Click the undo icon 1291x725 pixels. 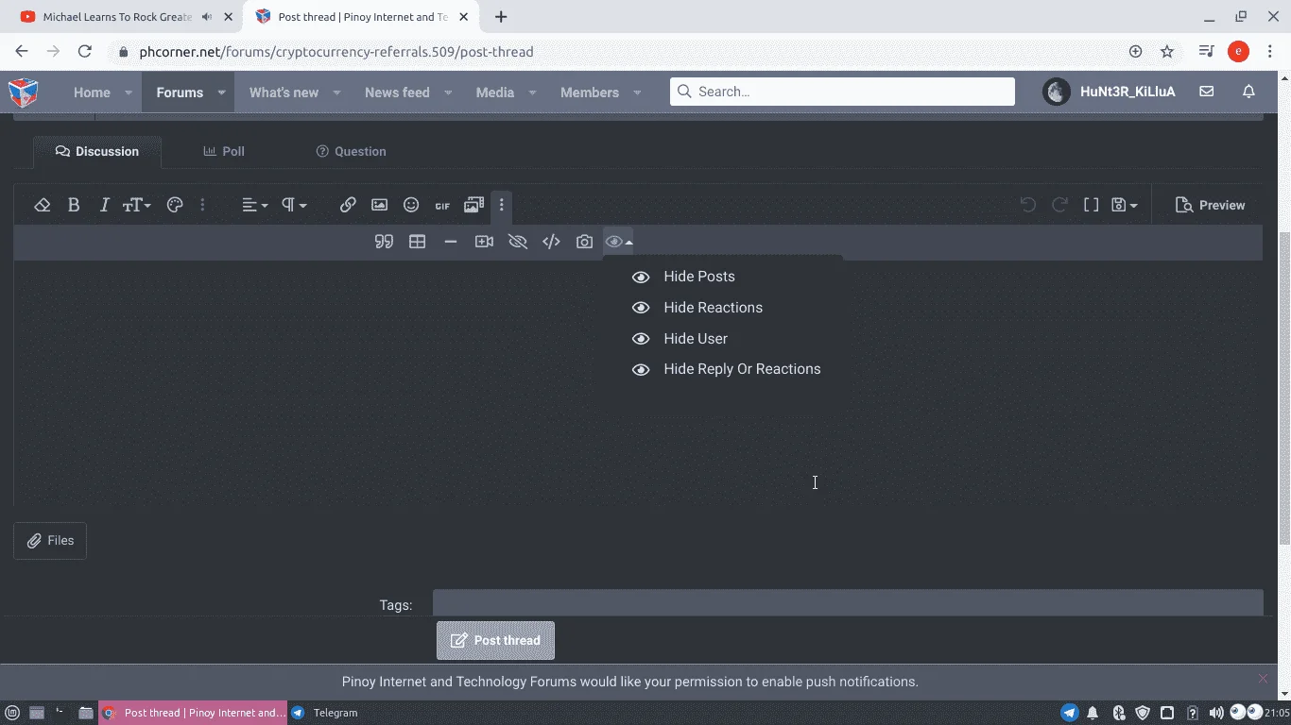pos(1028,205)
